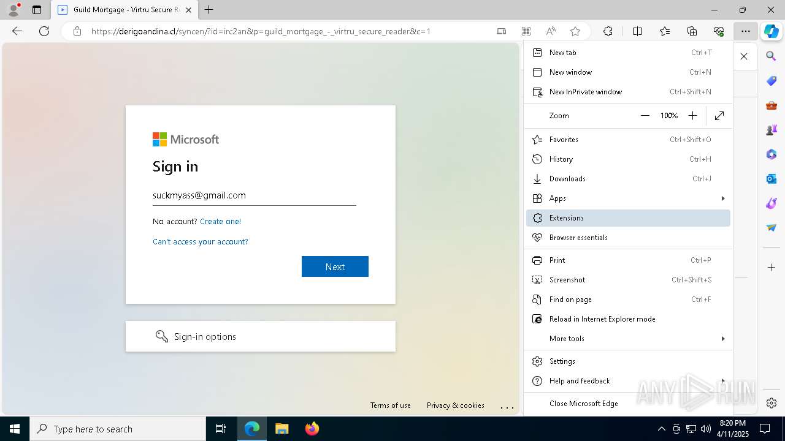Increase zoom with plus button

[x=692, y=116]
